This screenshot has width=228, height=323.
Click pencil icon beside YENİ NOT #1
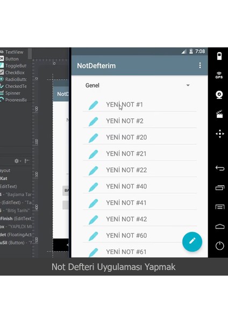[x=93, y=106]
